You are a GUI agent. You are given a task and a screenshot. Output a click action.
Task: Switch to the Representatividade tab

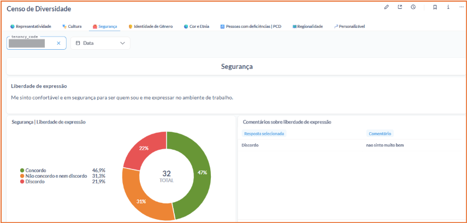33,26
